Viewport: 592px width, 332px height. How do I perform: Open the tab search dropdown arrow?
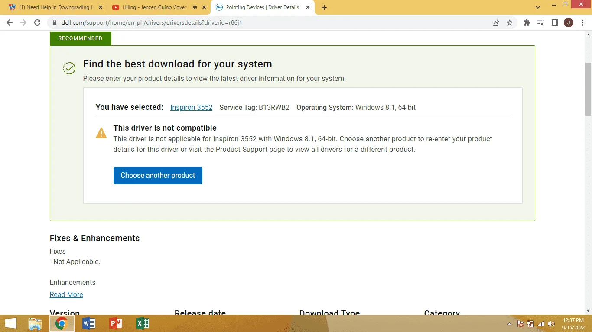tap(538, 7)
